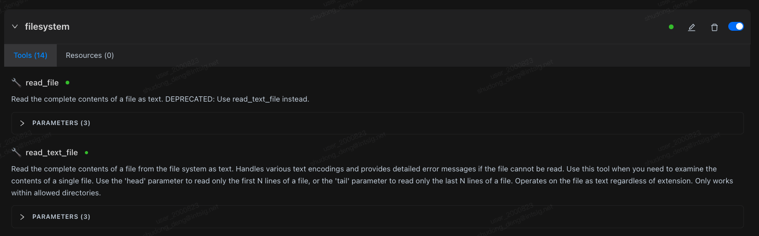The image size is (759, 236).
Task: Delete the filesystem server using the trash icon
Action: pos(714,27)
